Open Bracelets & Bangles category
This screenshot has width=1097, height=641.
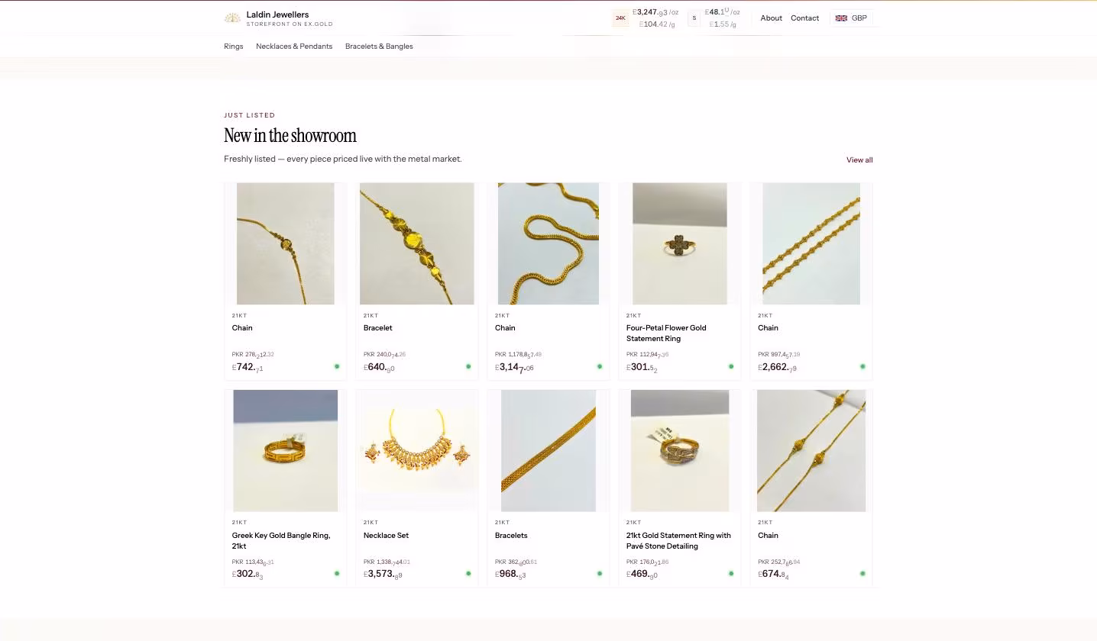tap(379, 46)
